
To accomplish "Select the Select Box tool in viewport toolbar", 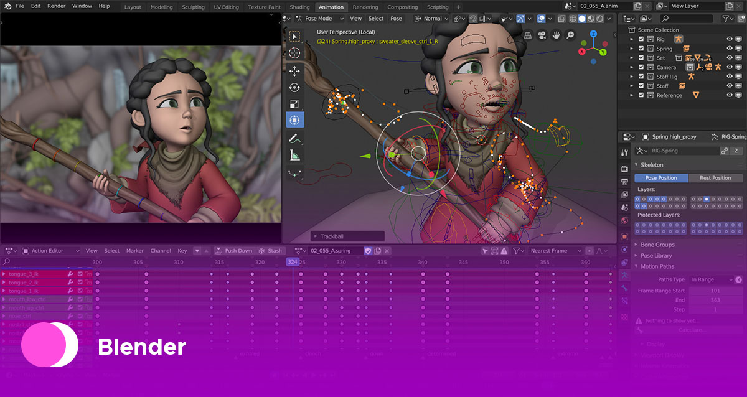I will [x=295, y=37].
